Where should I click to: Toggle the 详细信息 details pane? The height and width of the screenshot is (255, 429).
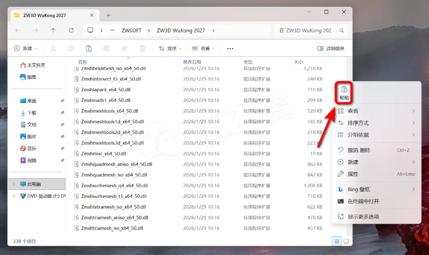tap(331, 49)
